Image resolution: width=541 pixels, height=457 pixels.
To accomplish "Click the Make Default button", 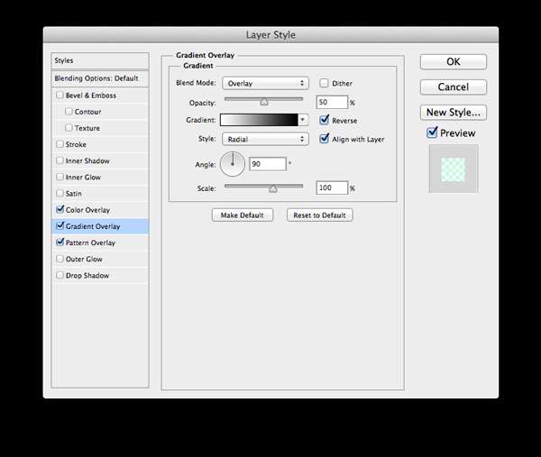I will pyautogui.click(x=243, y=215).
